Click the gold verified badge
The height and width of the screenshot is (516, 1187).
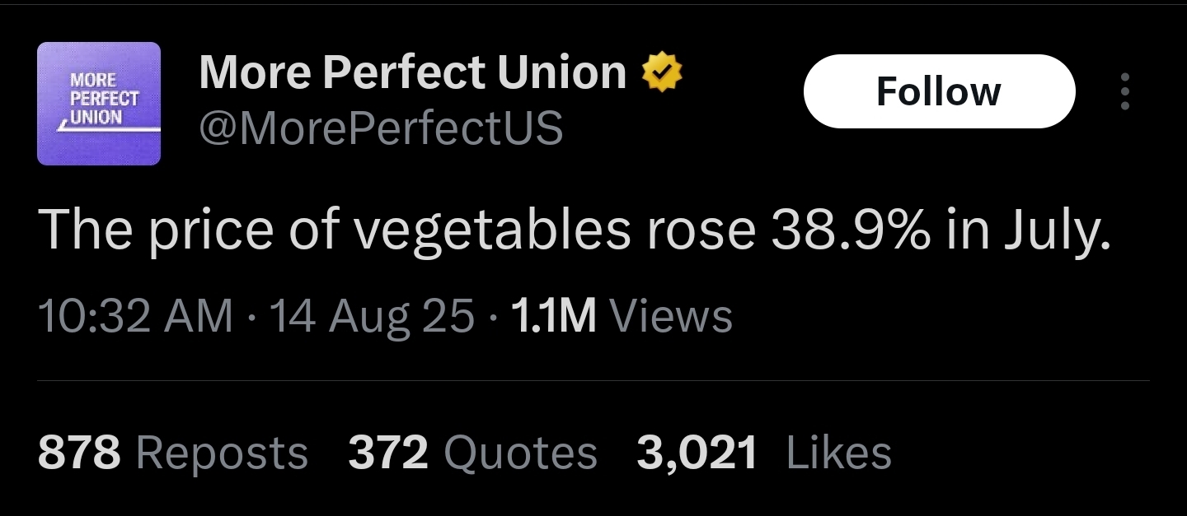(662, 72)
